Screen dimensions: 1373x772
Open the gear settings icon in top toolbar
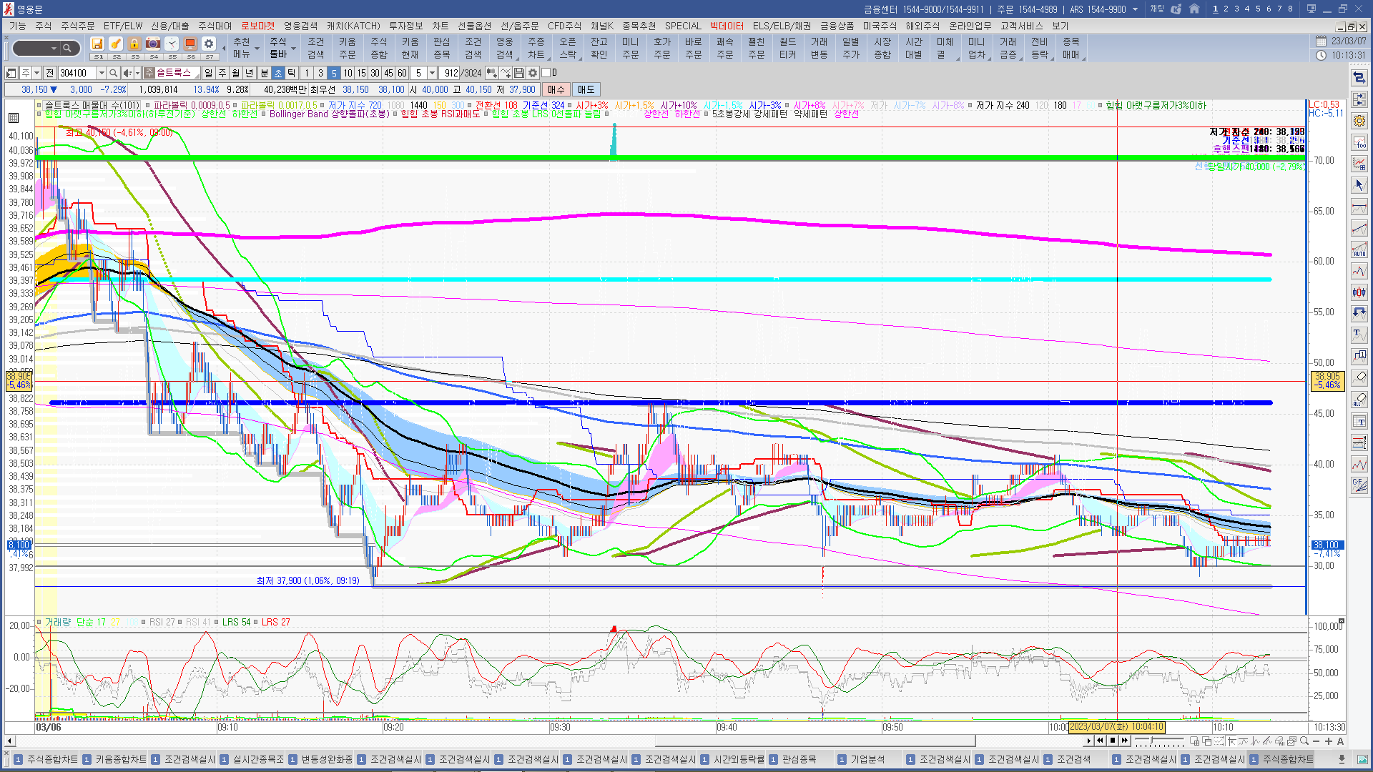point(208,44)
